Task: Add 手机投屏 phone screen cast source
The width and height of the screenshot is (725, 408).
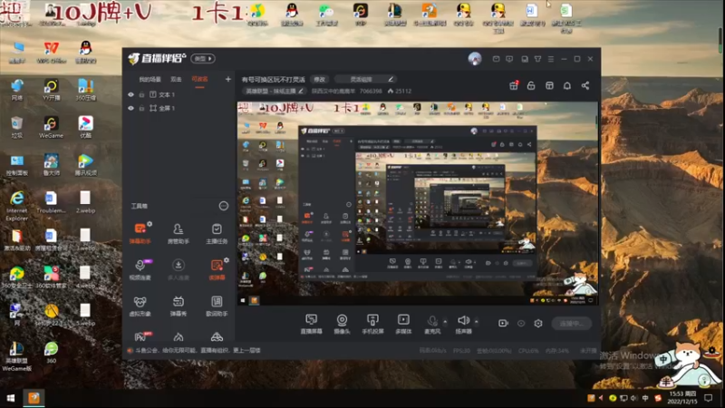Action: [x=372, y=324]
